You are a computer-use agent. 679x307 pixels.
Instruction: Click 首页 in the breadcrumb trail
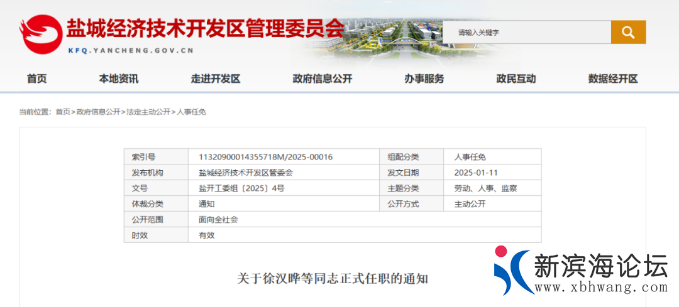[x=63, y=112]
